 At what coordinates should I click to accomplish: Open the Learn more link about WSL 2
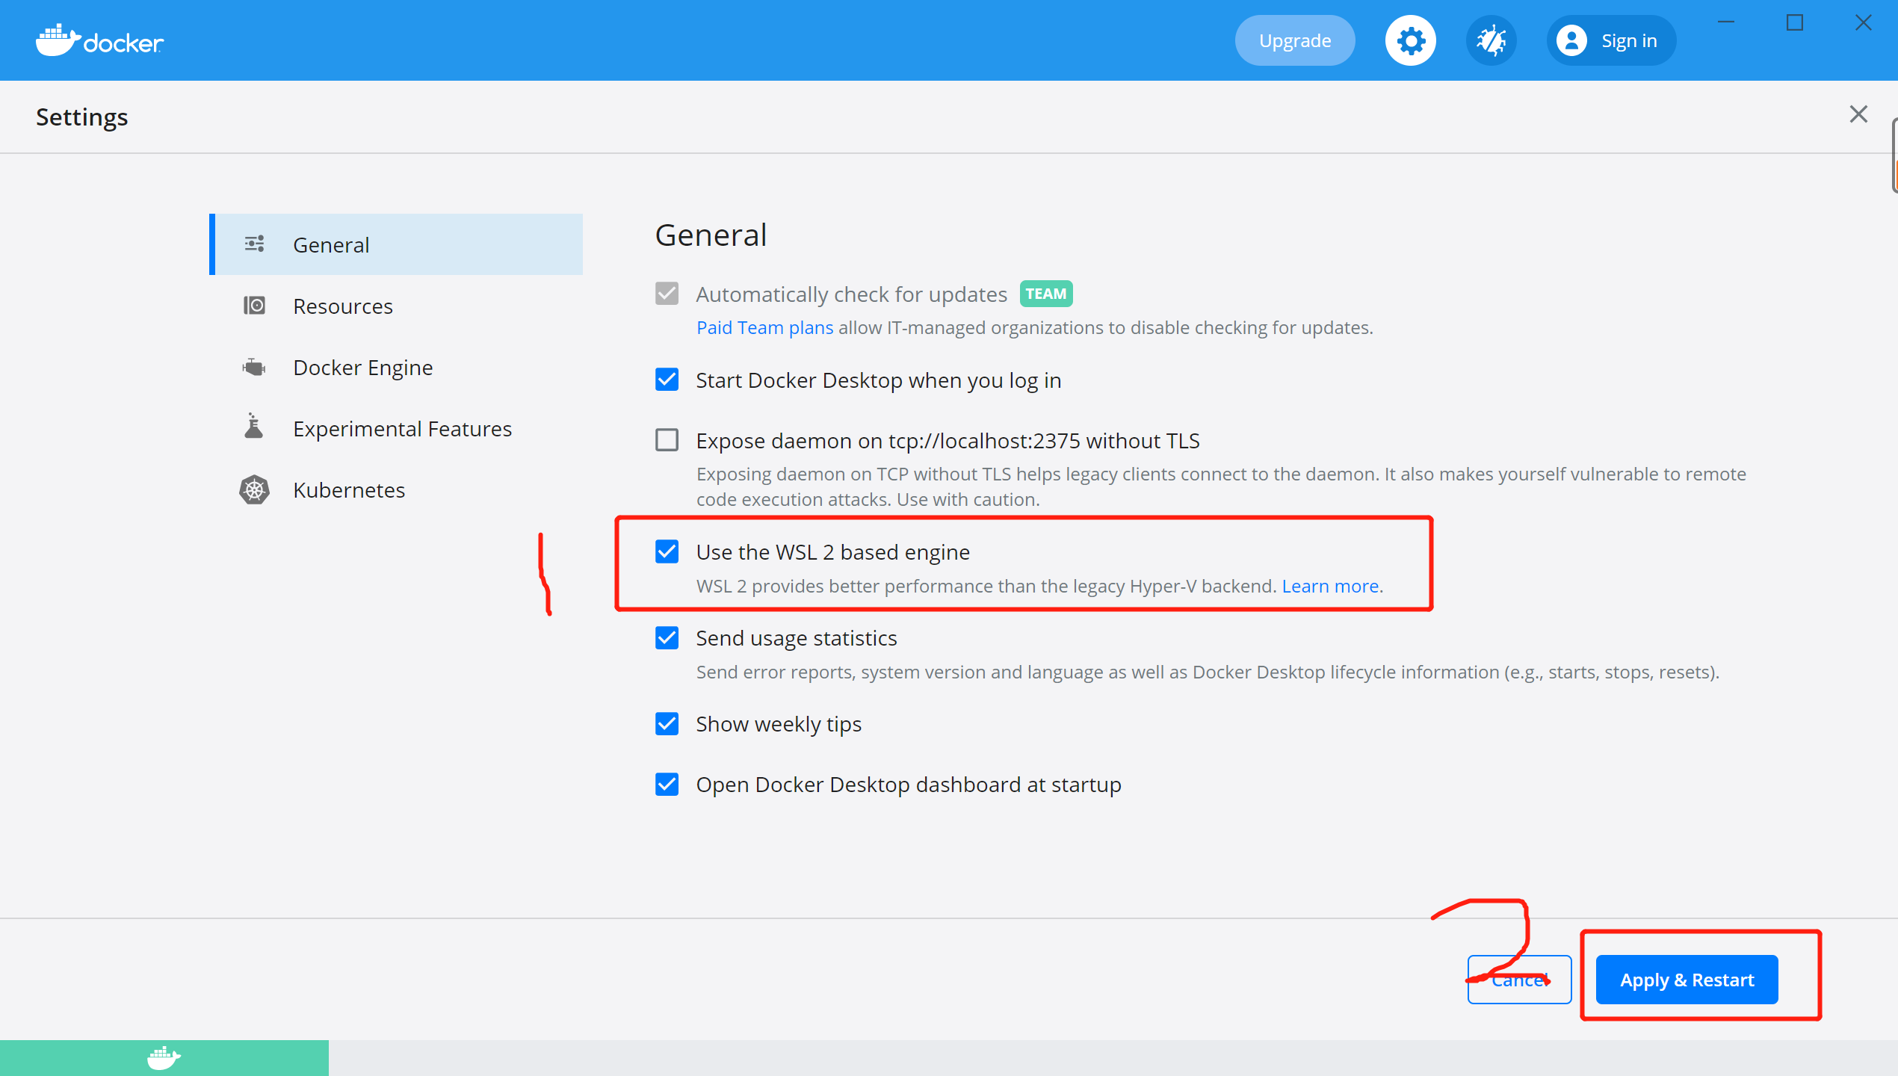click(x=1329, y=586)
